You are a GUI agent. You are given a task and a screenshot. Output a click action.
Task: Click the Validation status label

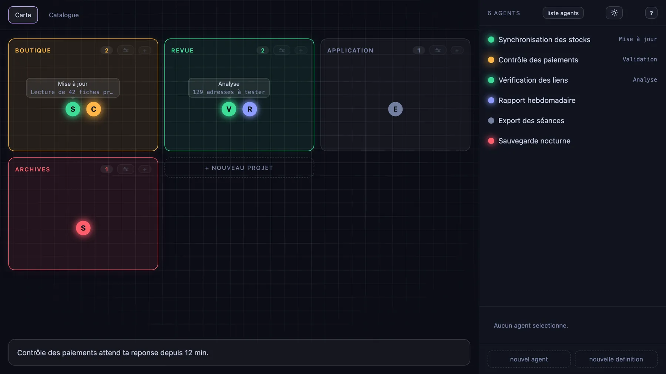(640, 59)
